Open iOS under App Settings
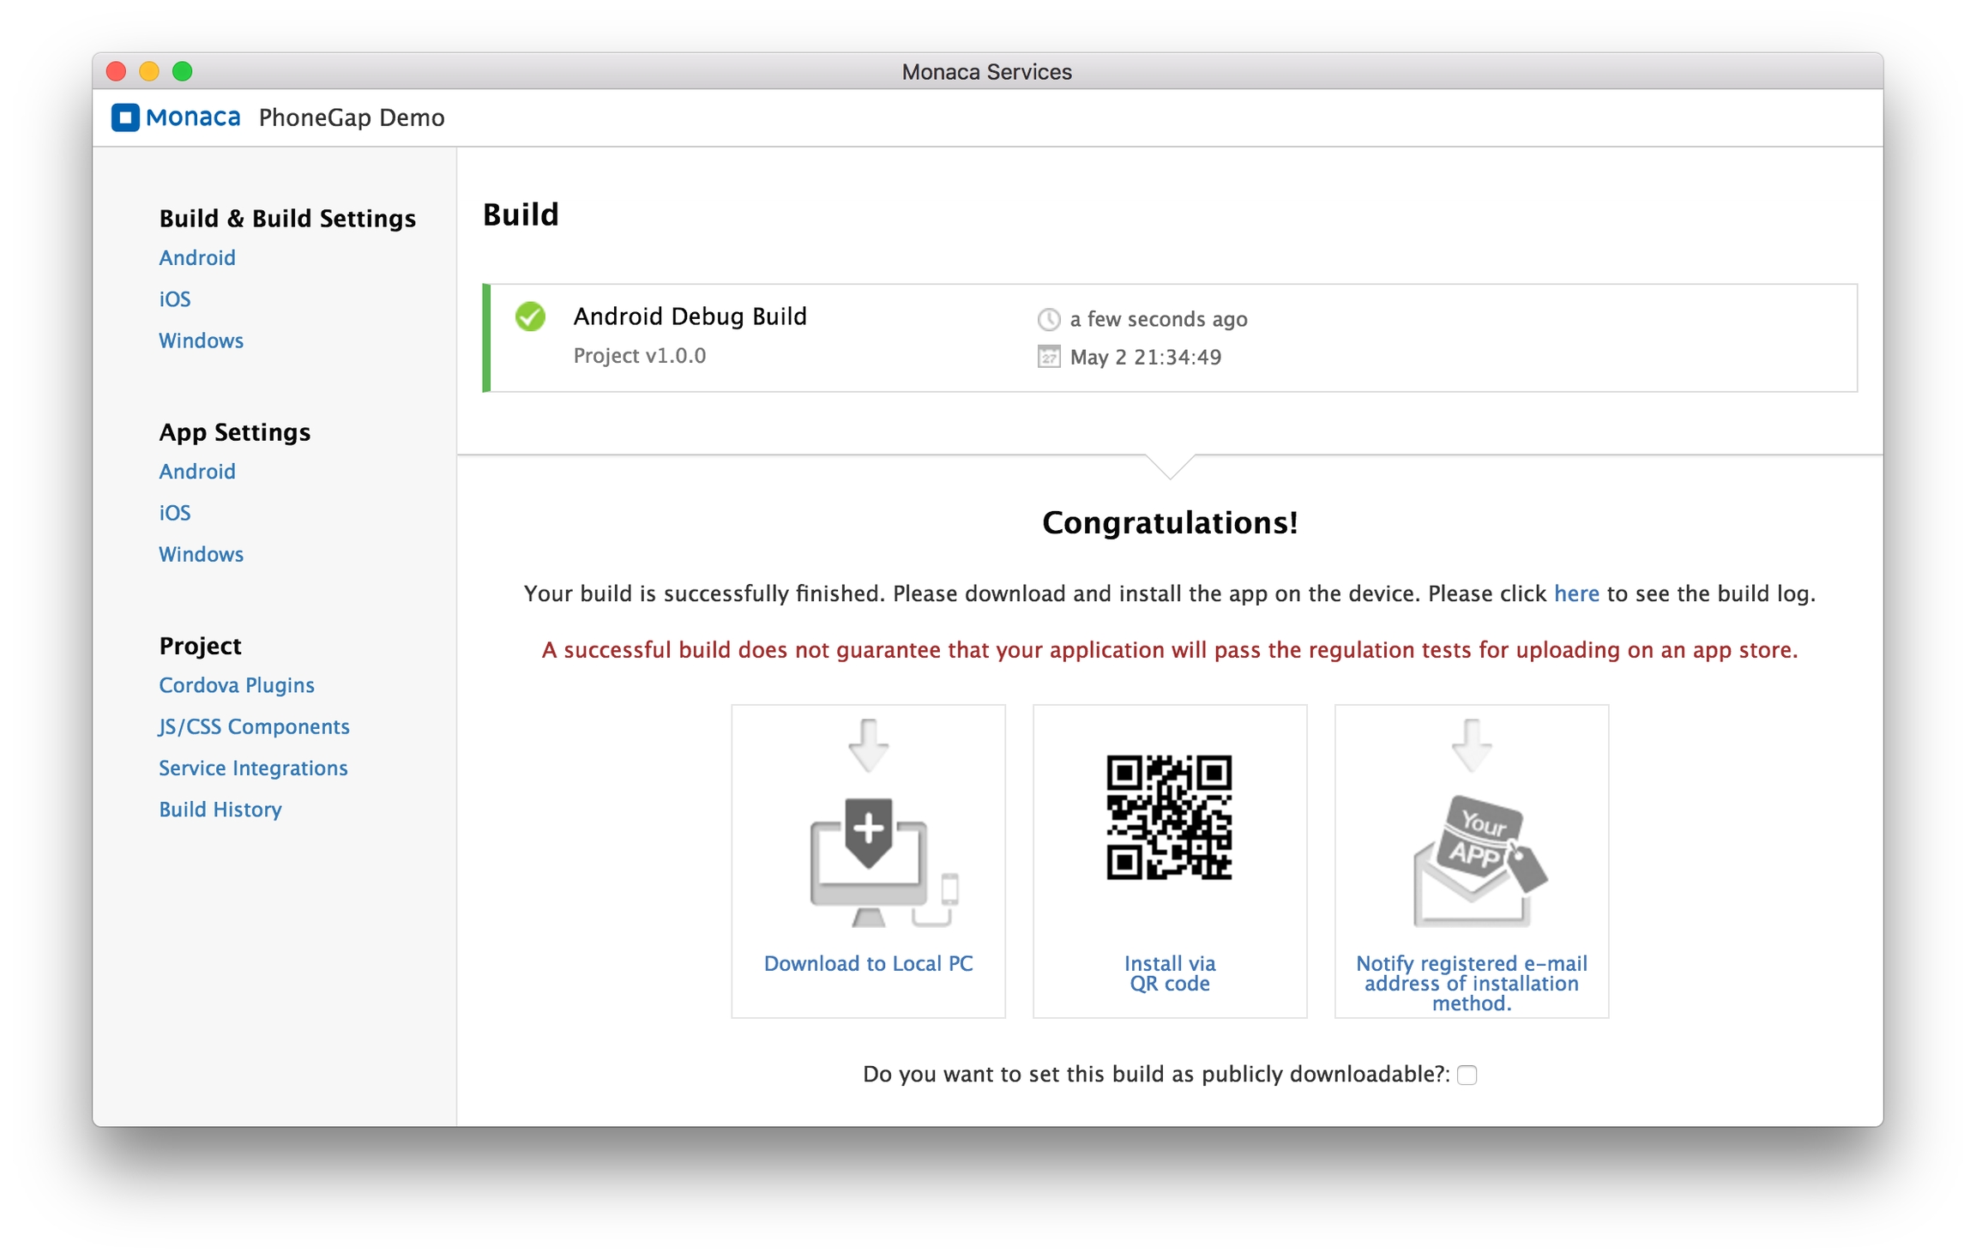The width and height of the screenshot is (1976, 1259). click(175, 512)
